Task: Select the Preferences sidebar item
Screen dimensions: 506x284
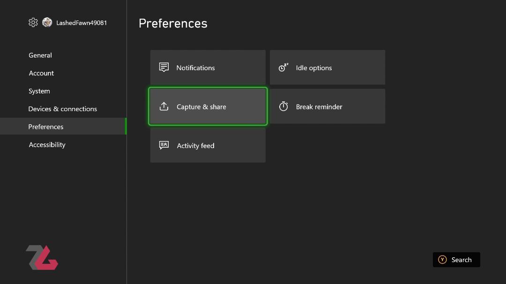Action: click(x=63, y=127)
